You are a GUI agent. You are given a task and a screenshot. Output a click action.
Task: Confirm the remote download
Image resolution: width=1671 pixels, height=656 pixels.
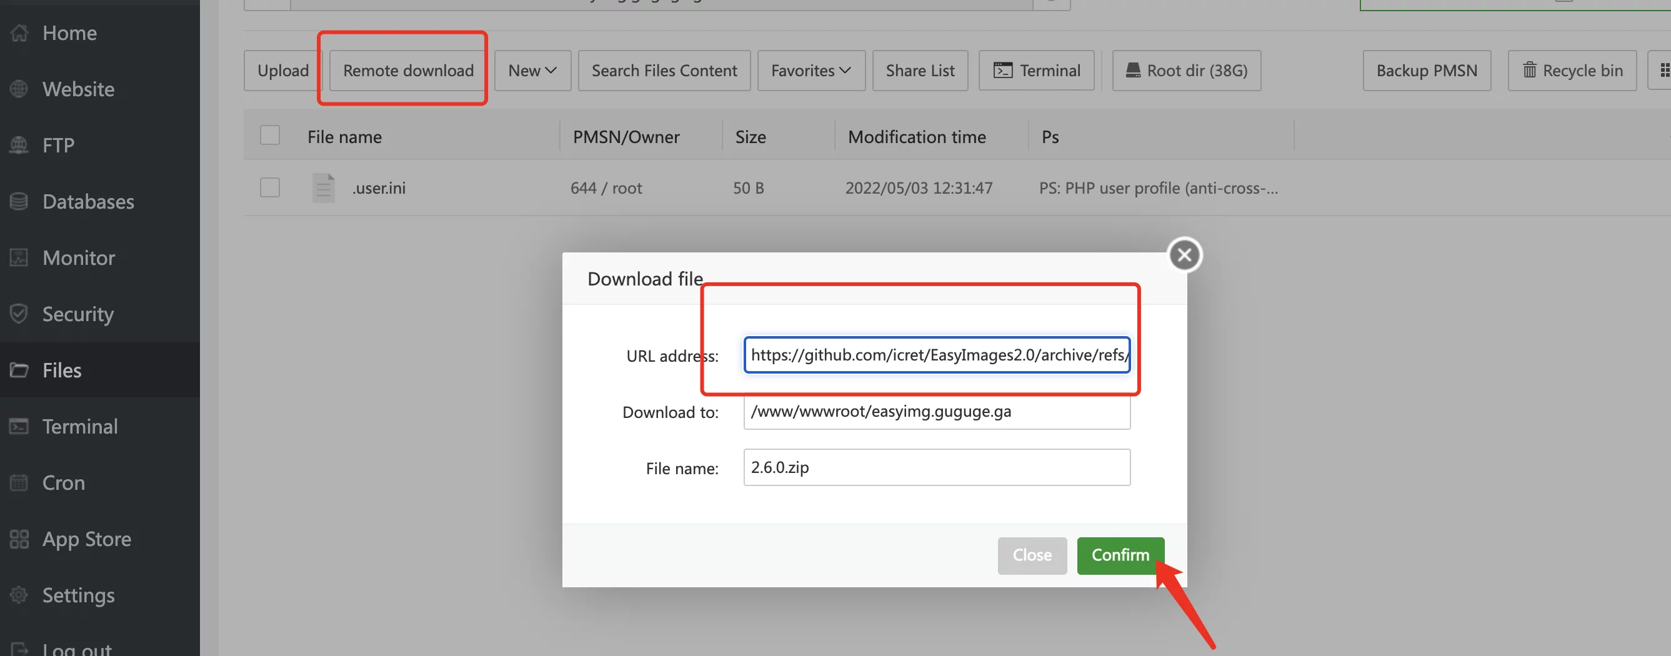(1120, 555)
